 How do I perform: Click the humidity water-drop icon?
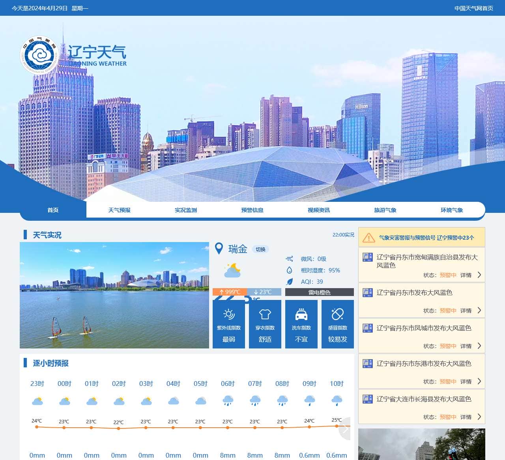pos(289,270)
